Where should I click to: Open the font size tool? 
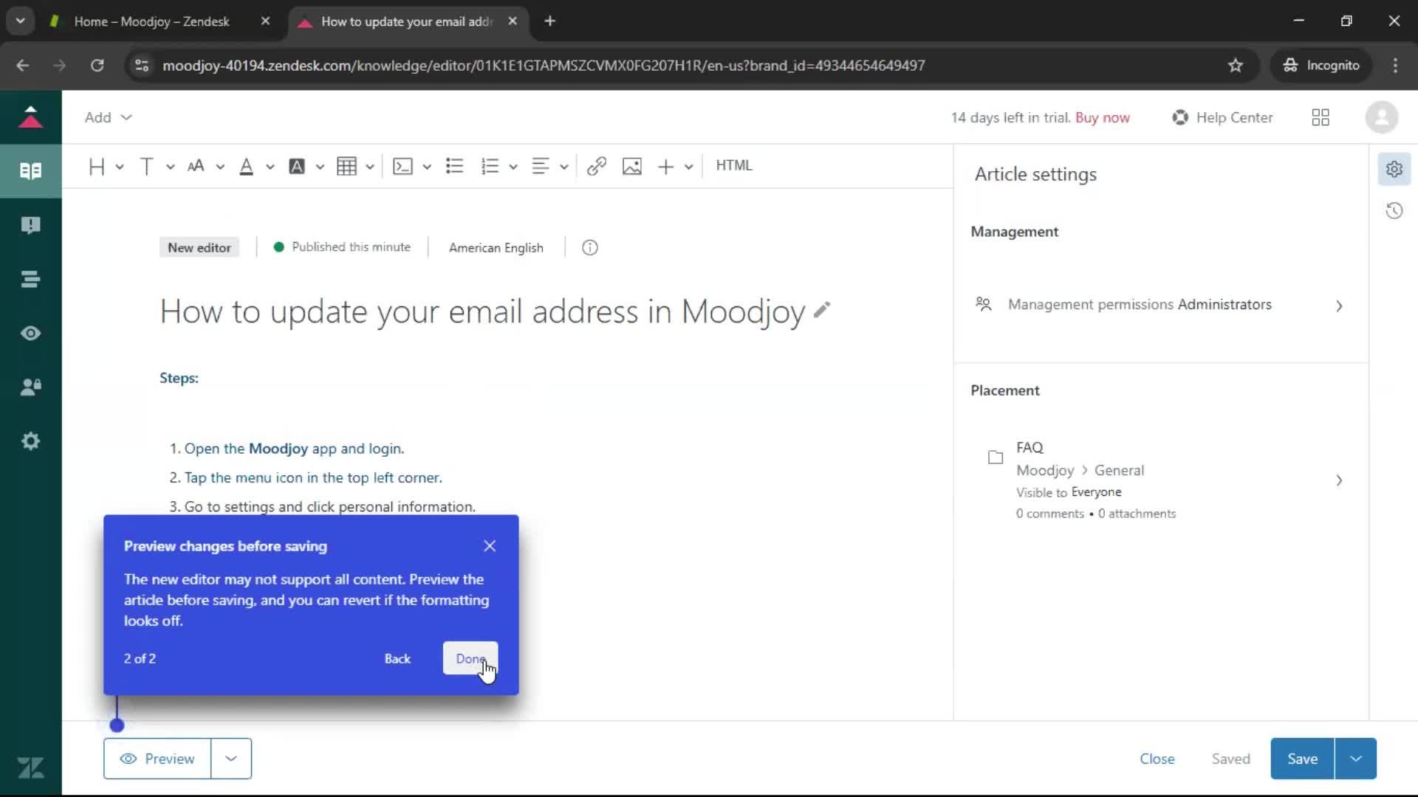196,167
